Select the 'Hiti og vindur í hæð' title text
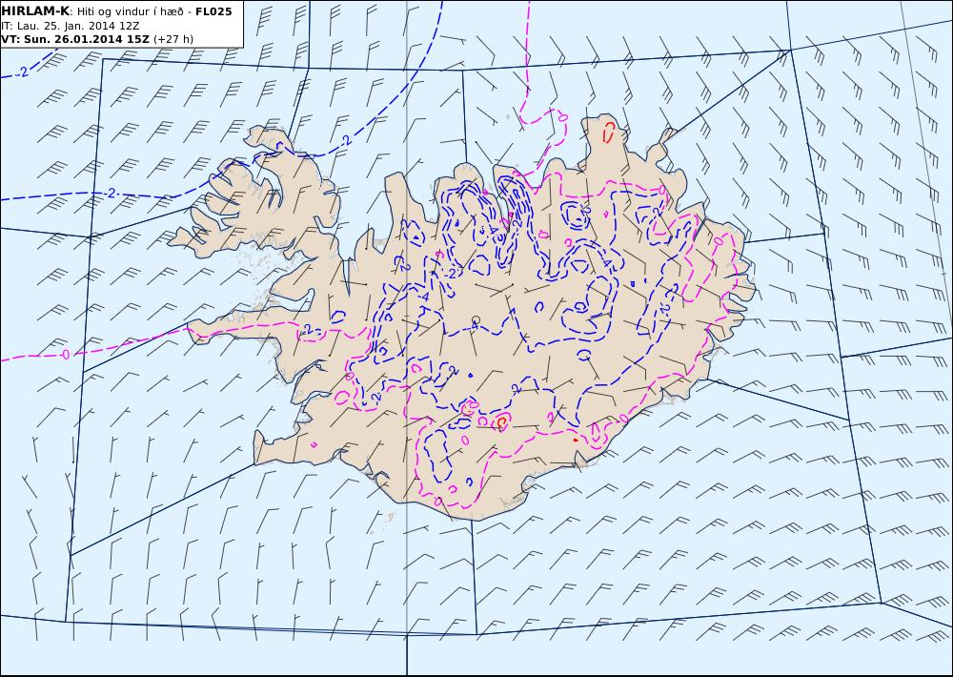Viewport: 953px width, 677px height. (x=130, y=11)
